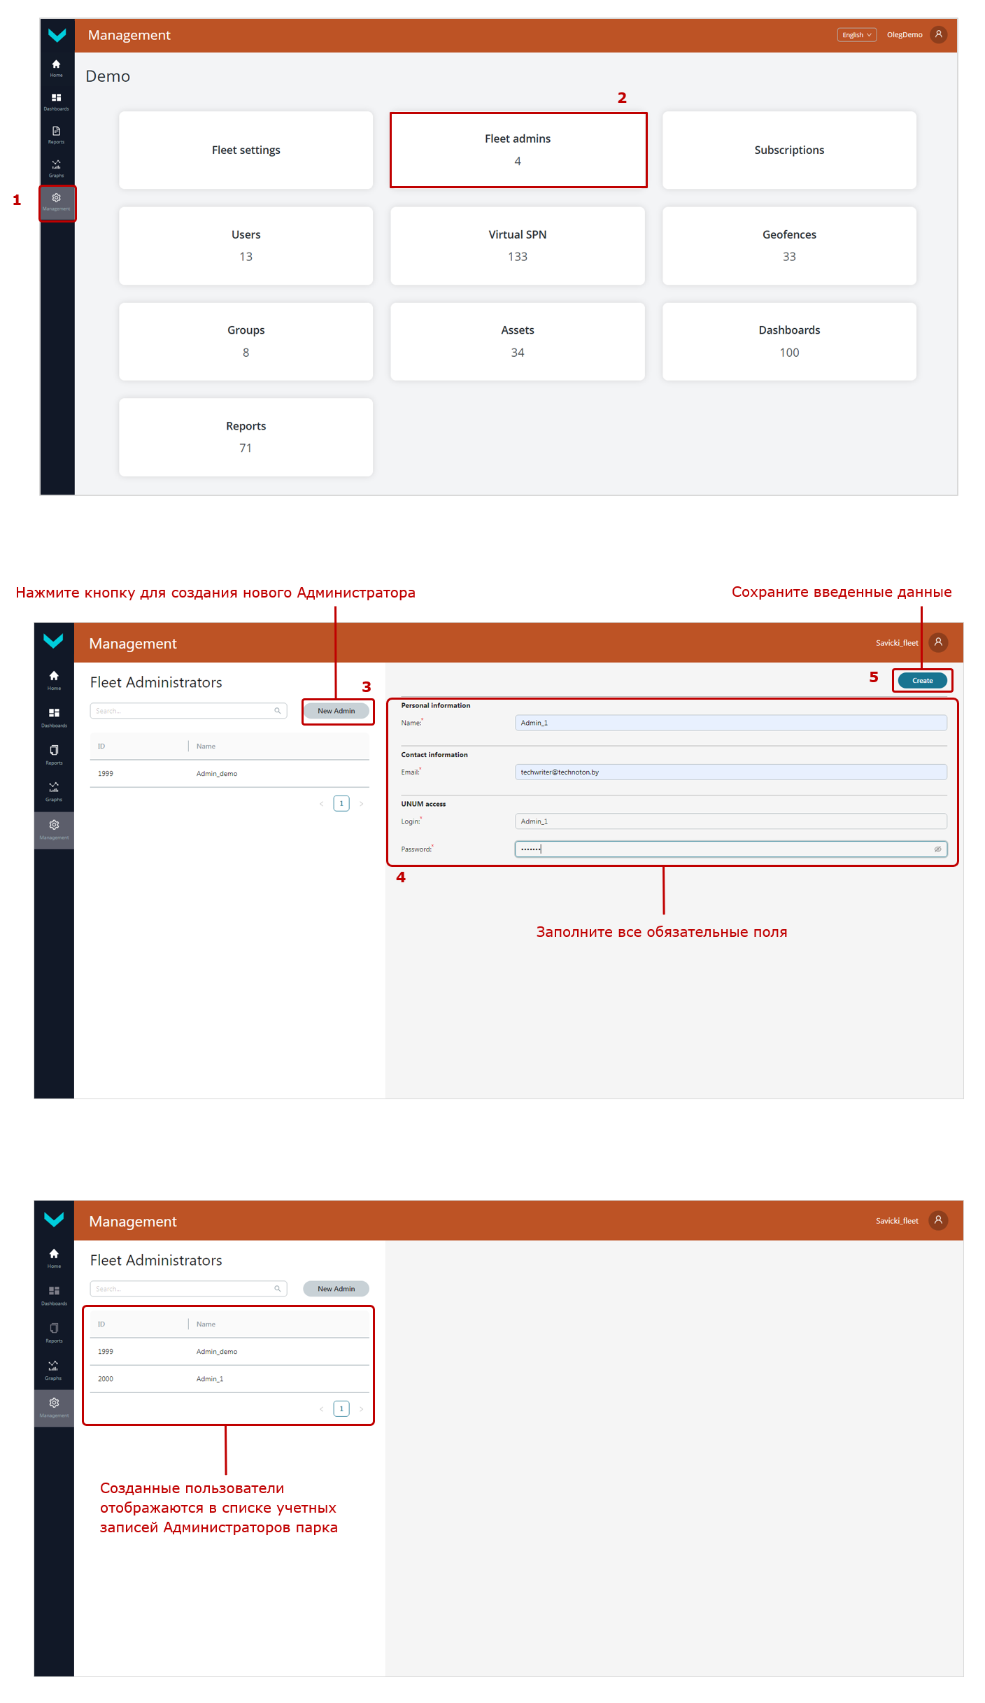Click Home icon in Demo page sidebar
This screenshot has width=985, height=1703.
[x=56, y=65]
